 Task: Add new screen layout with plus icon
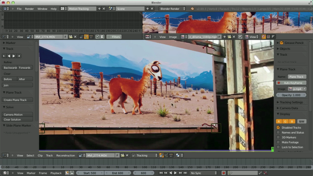99,8
